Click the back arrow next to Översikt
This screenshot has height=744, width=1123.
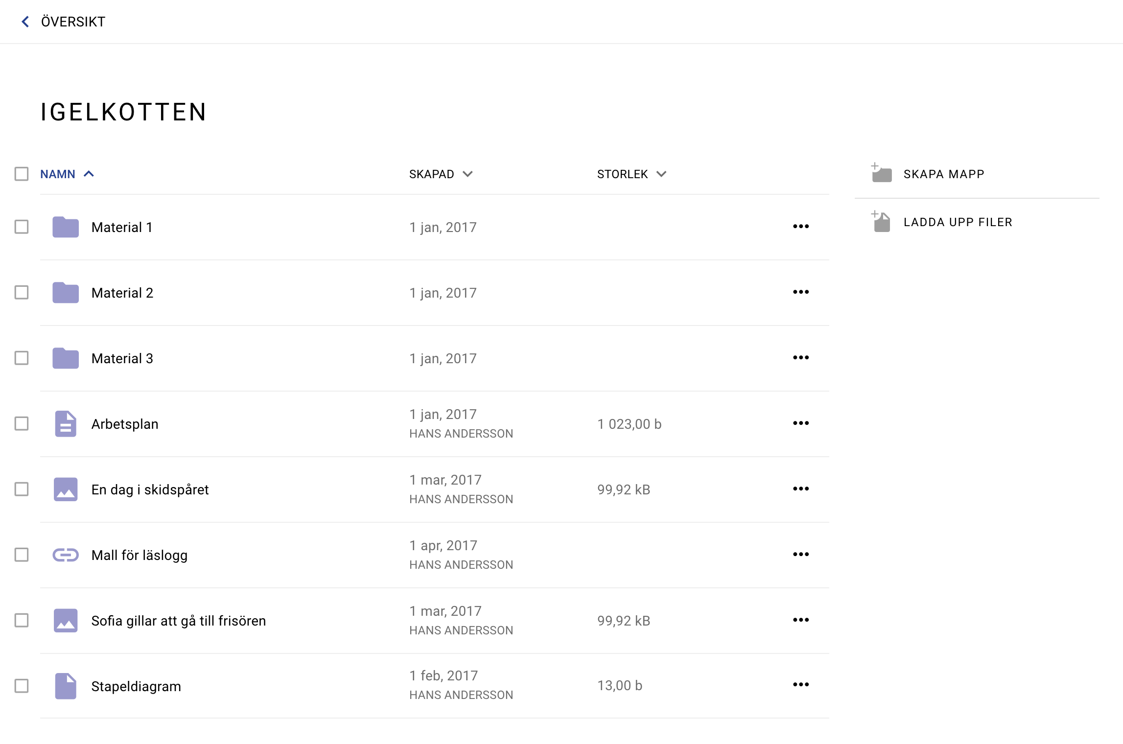click(x=25, y=22)
